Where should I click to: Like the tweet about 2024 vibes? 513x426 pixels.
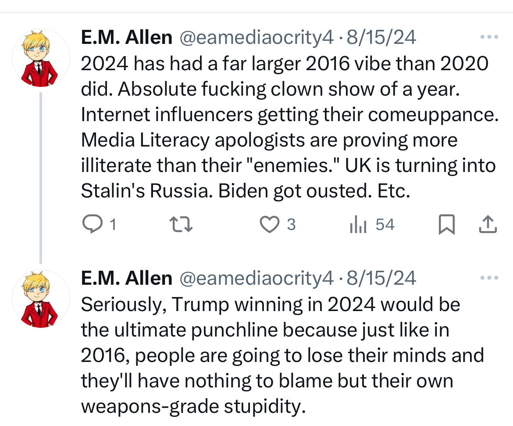tap(270, 225)
